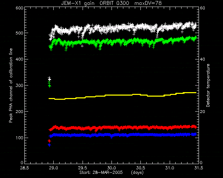Viewport: 223px width, 178px height.
Task: Click the right axis label Detector temperature
Action: click(208, 86)
